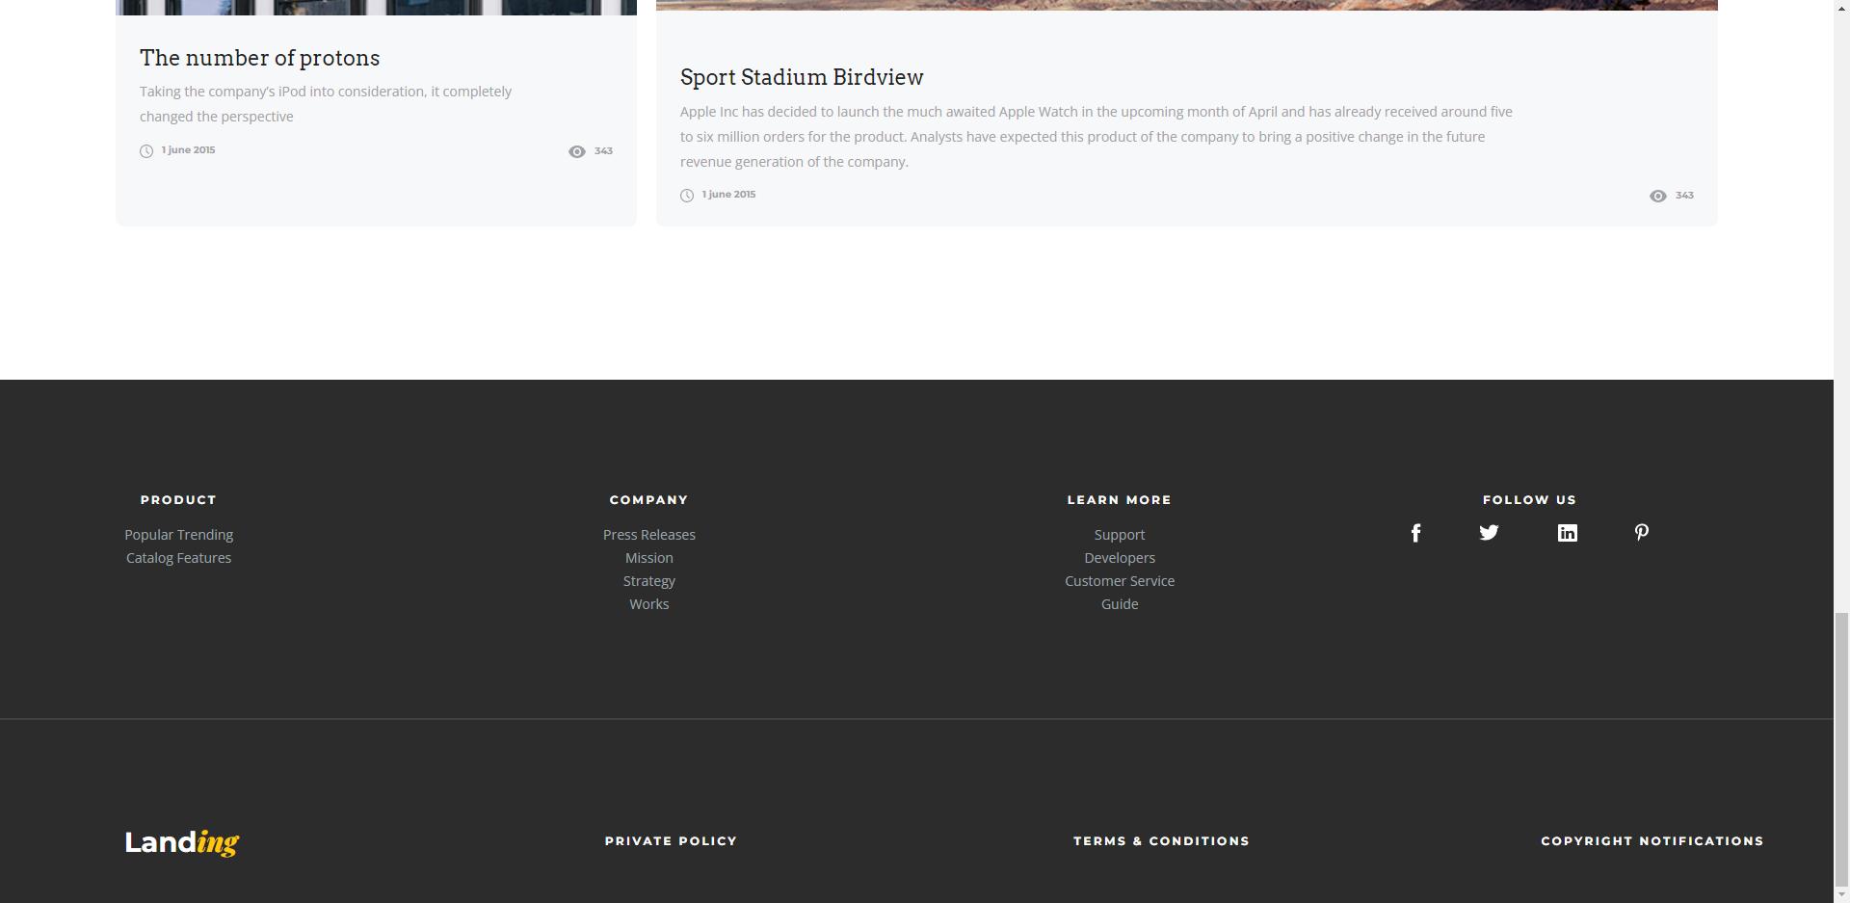Open the Twitter bird icon
Screen dimensions: 1850x903
pos(1489,533)
